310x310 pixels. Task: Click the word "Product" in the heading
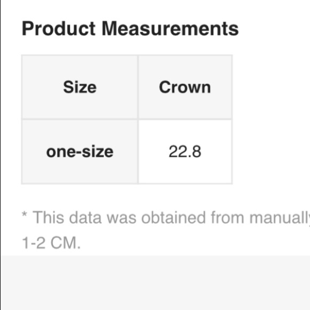pyautogui.click(x=59, y=29)
